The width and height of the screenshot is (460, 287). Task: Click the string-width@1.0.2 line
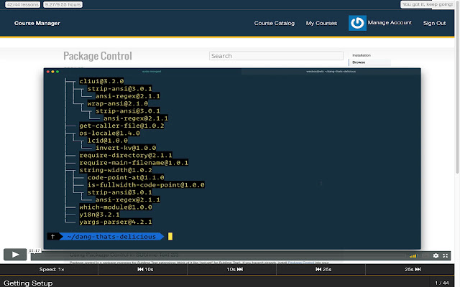point(116,170)
